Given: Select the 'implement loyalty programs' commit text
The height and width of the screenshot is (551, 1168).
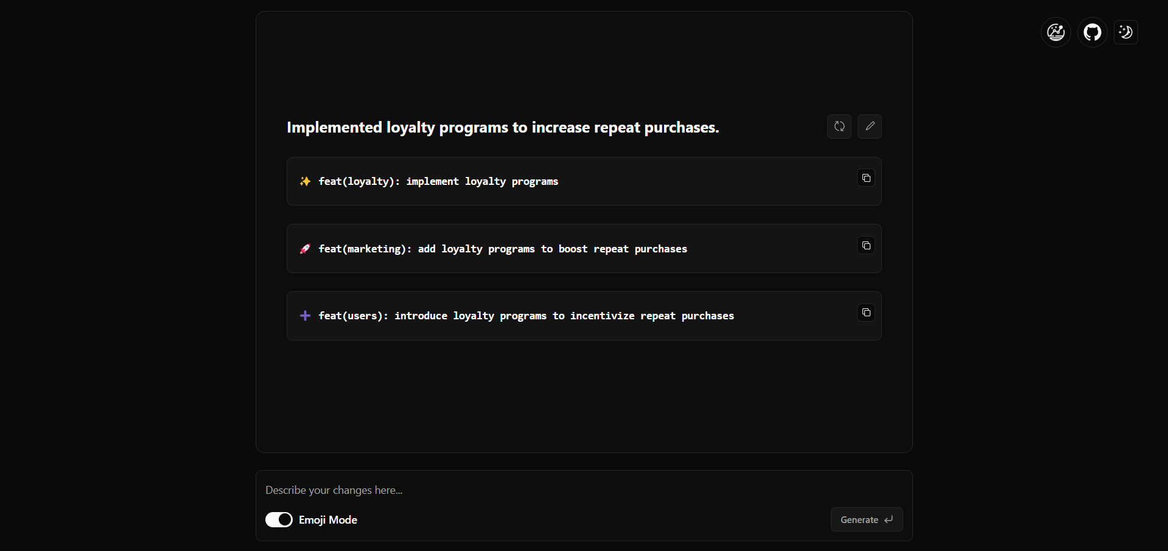Looking at the screenshot, I should pyautogui.click(x=481, y=182).
